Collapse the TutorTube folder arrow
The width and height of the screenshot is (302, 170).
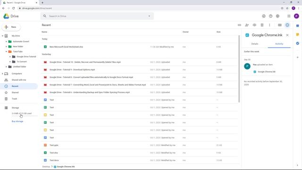tap(6, 51)
